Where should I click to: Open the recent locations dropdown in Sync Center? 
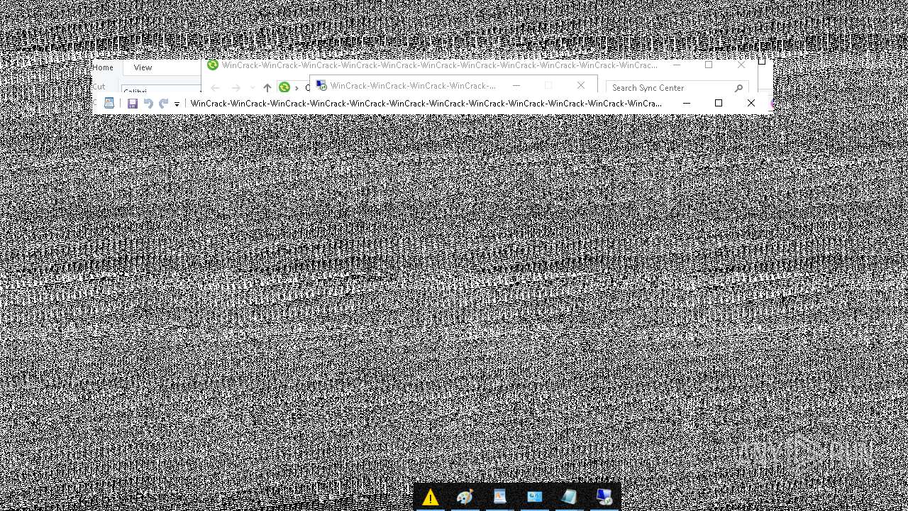tap(252, 88)
